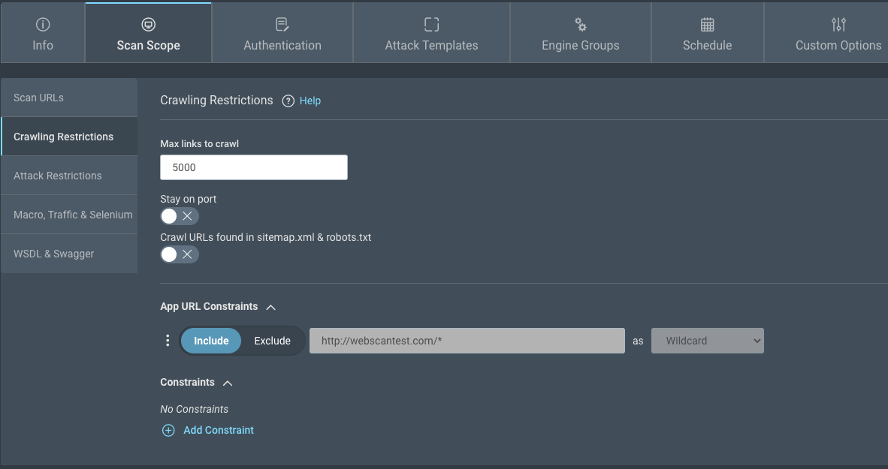
Task: Enable the Stay on port toggle
Action: [x=179, y=216]
